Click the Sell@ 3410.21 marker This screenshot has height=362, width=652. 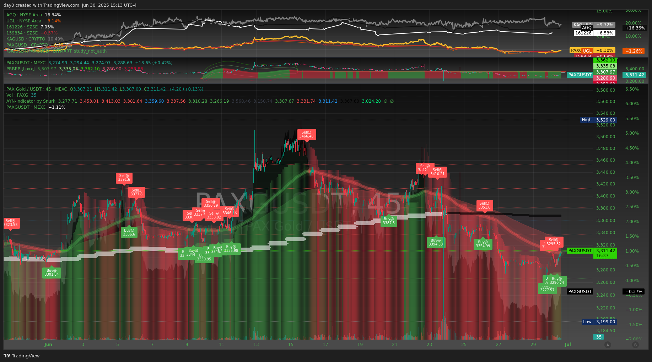(x=437, y=172)
